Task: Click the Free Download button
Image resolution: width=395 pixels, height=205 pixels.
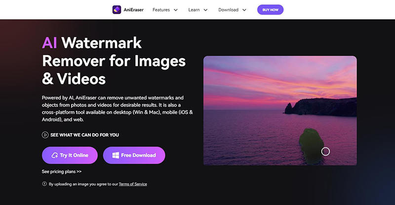Action: [134, 155]
